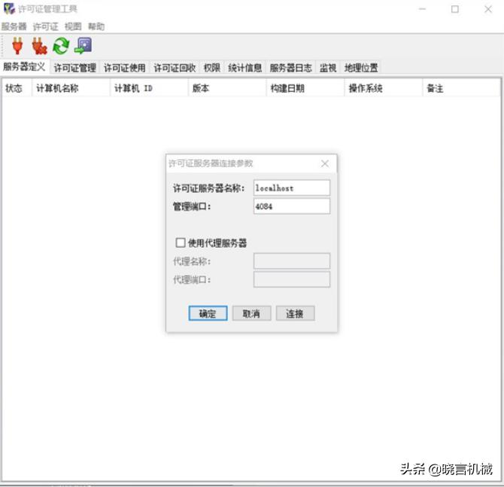The height and width of the screenshot is (487, 504).
Task: Minimize the 许可证管理工具 window
Action: (x=422, y=9)
